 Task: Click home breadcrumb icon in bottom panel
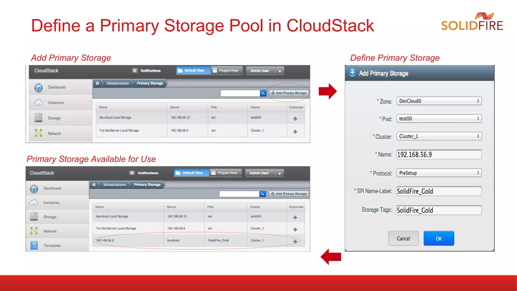tap(94, 185)
